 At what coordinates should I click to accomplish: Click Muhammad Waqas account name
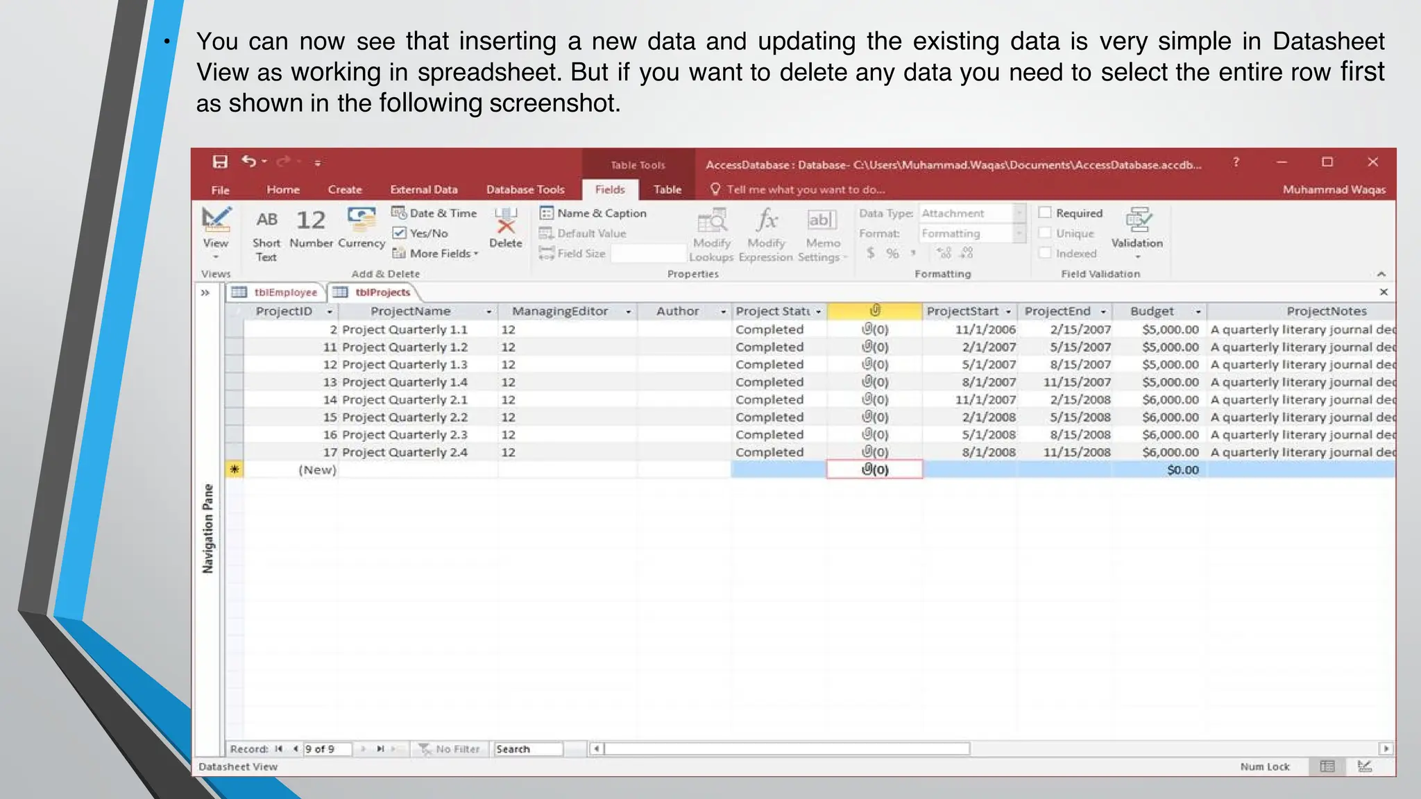click(x=1334, y=189)
